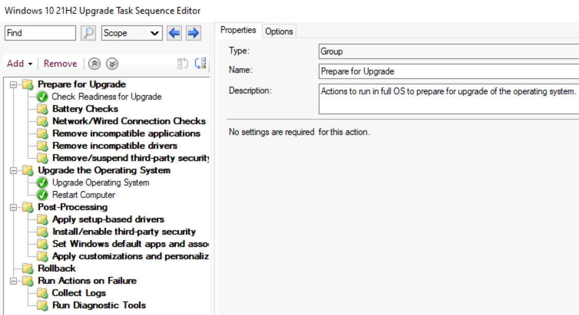
Task: Select Remove incompatible drivers label
Action: coord(115,146)
